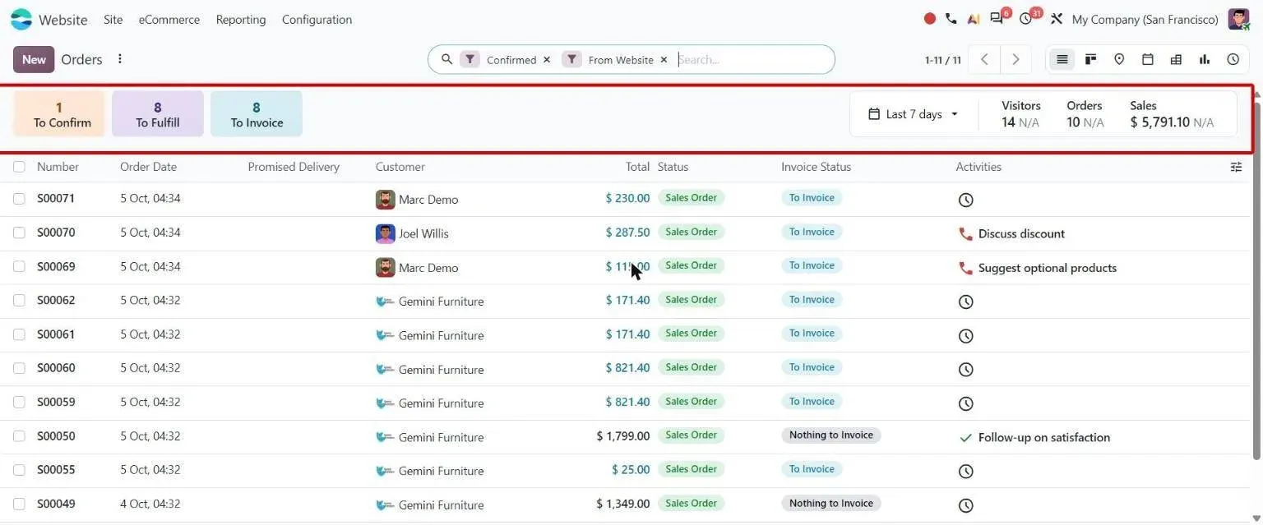Open the eCommerce menu
This screenshot has width=1263, height=525.
(x=169, y=19)
